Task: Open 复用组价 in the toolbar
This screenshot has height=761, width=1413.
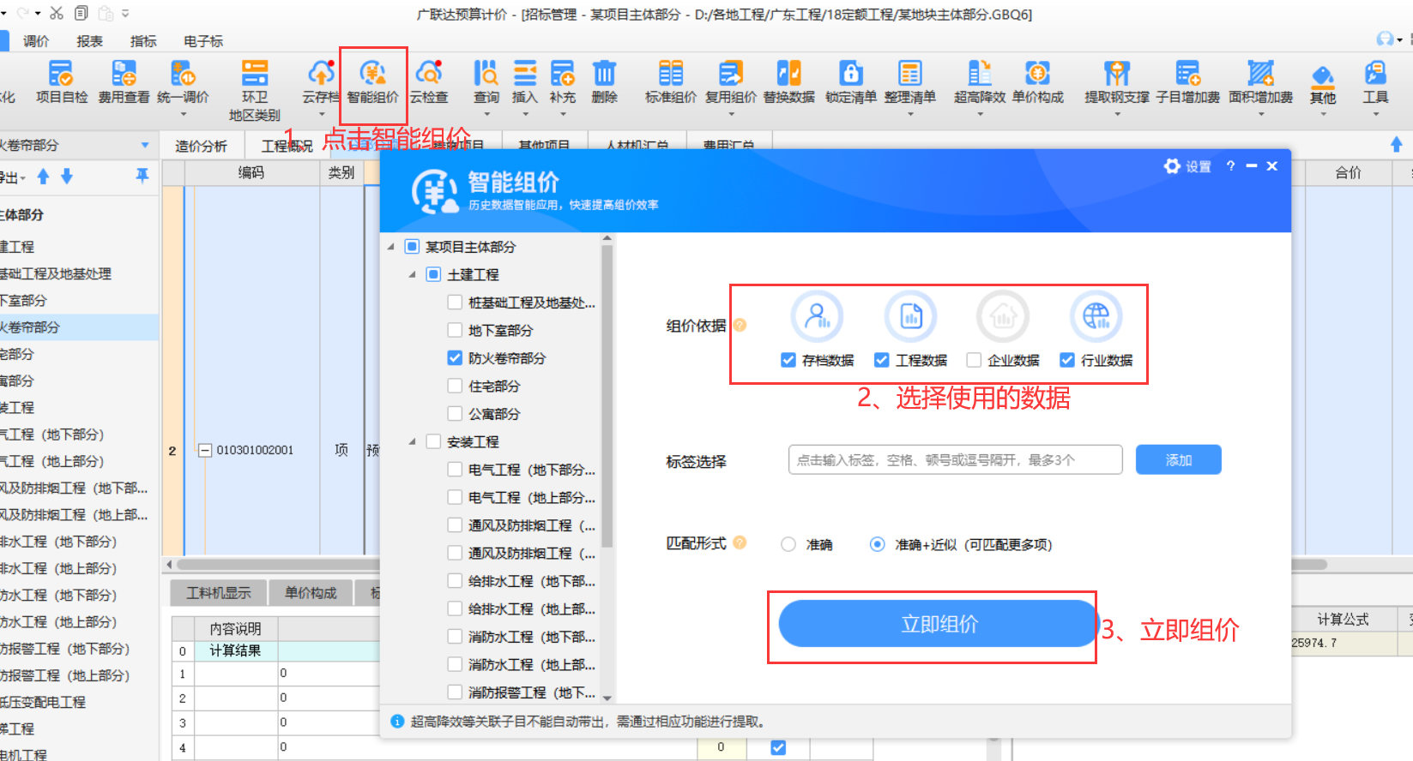Action: coord(731,82)
